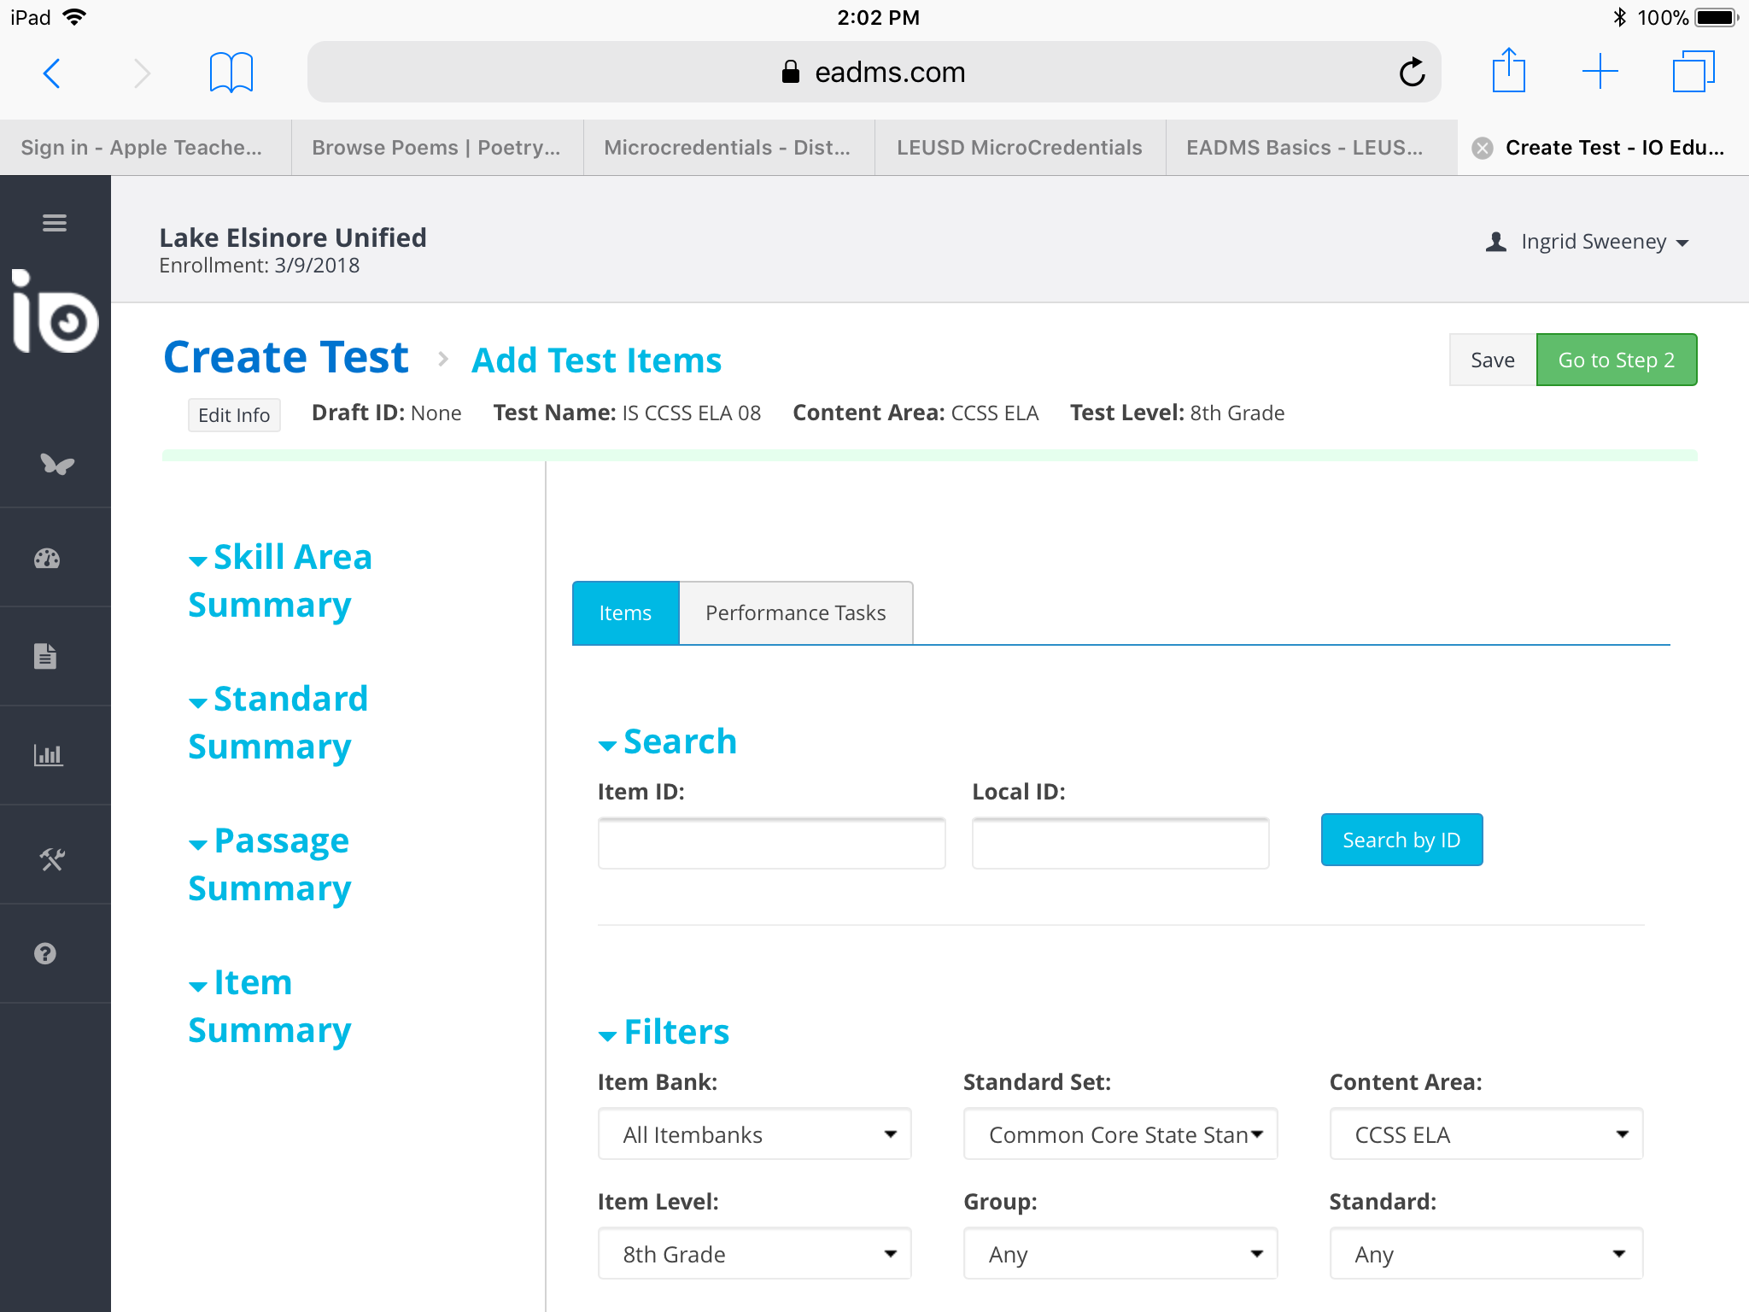Open Ingrid Sweeney user menu

pos(1587,242)
